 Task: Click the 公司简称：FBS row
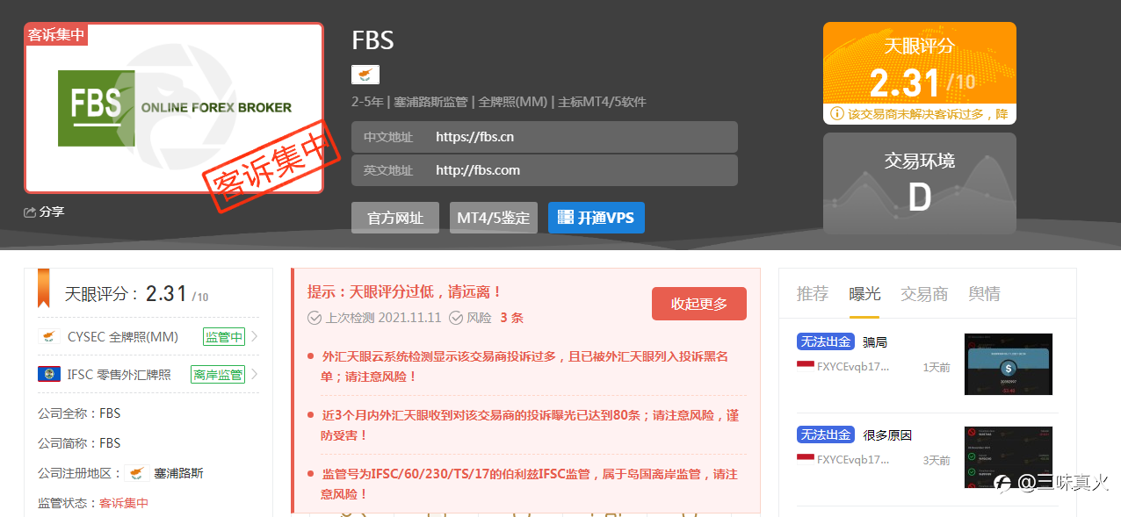click(79, 443)
